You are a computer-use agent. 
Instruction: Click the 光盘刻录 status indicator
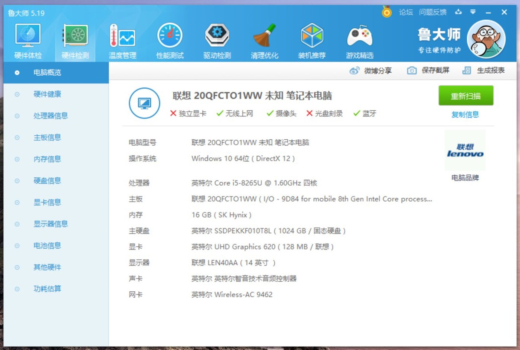click(x=324, y=114)
